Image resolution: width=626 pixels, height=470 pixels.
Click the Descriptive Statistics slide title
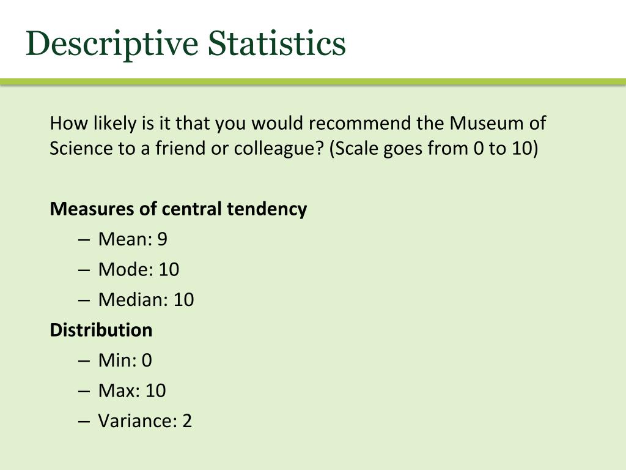click(186, 44)
